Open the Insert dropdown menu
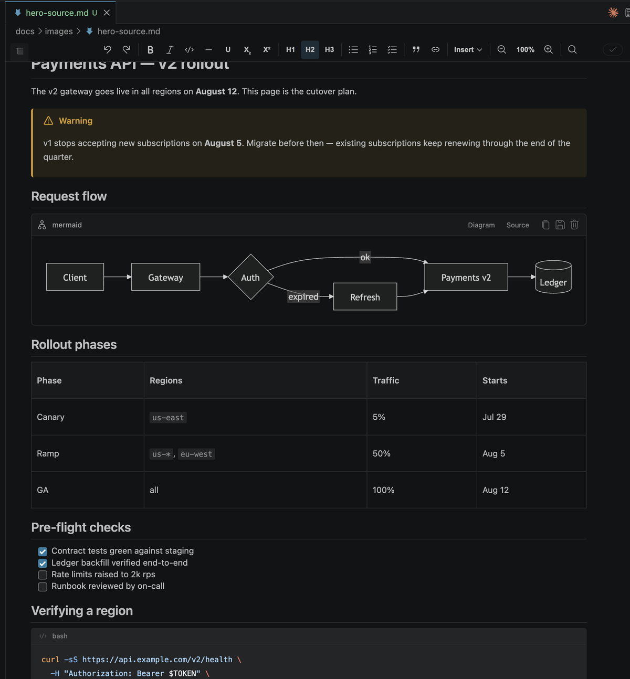This screenshot has width=630, height=679. coord(468,49)
